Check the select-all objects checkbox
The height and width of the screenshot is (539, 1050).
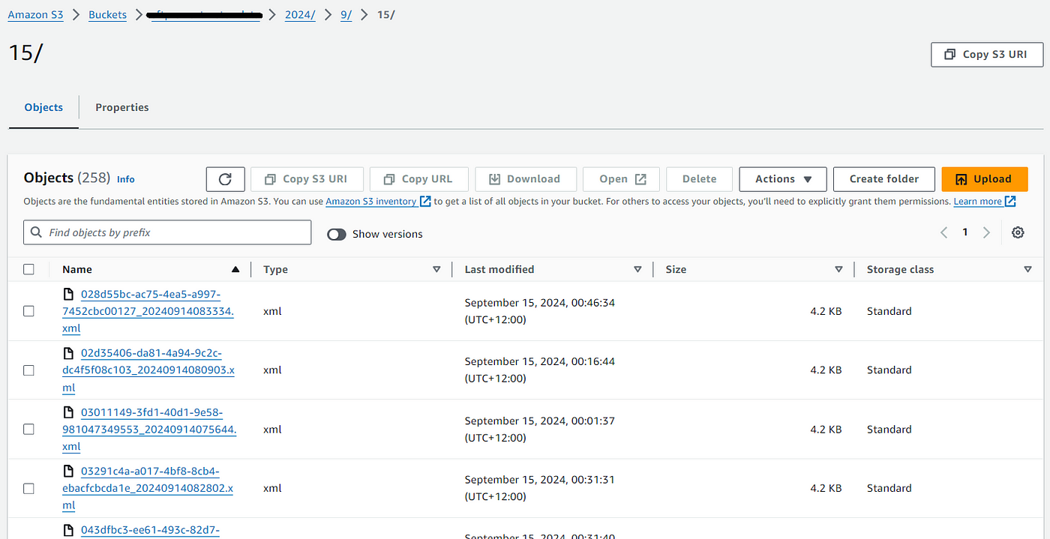(28, 269)
